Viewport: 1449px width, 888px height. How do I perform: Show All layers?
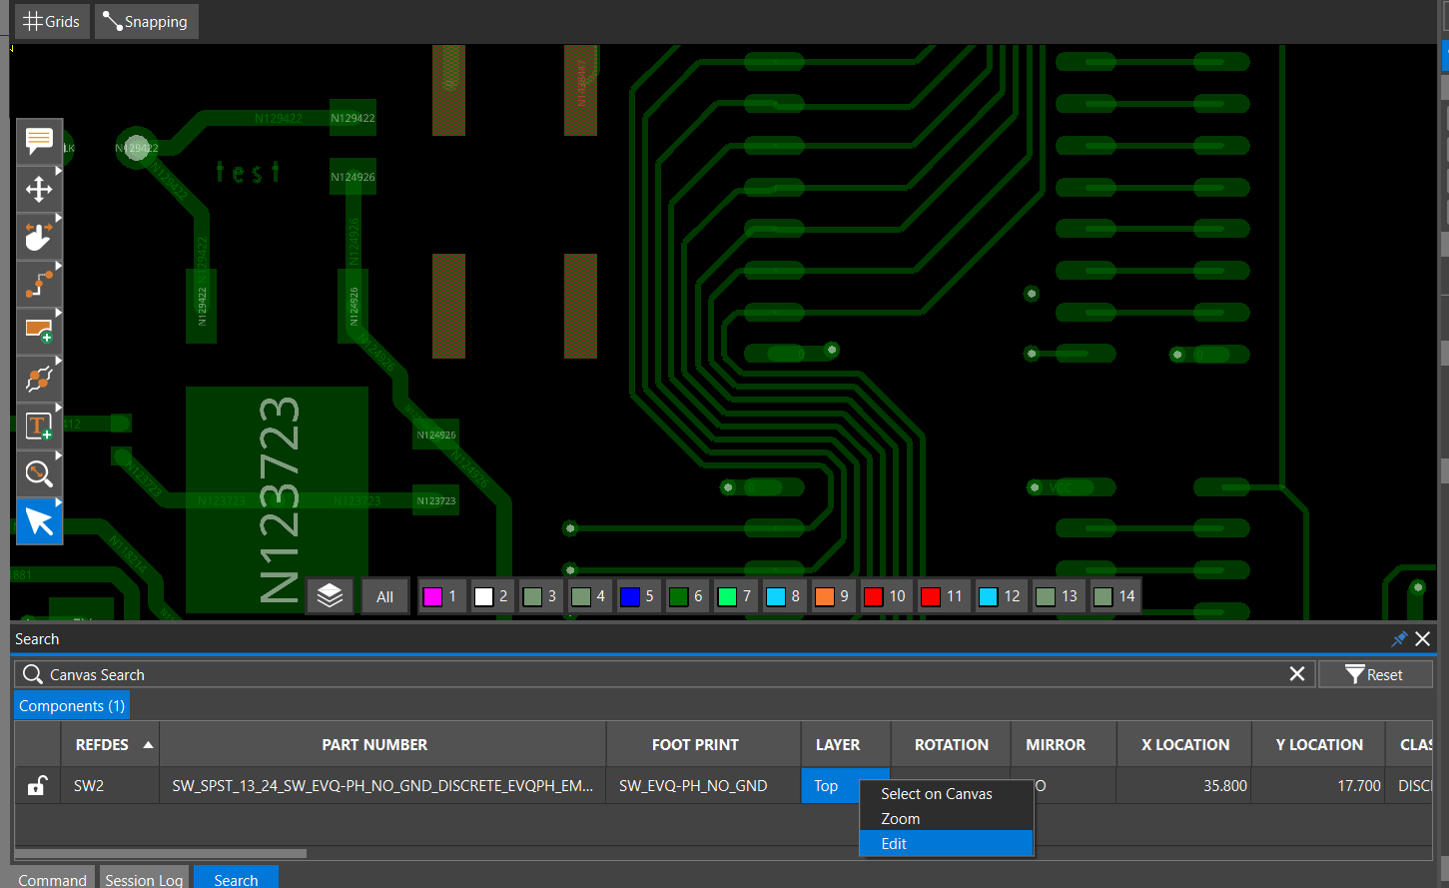click(x=385, y=596)
